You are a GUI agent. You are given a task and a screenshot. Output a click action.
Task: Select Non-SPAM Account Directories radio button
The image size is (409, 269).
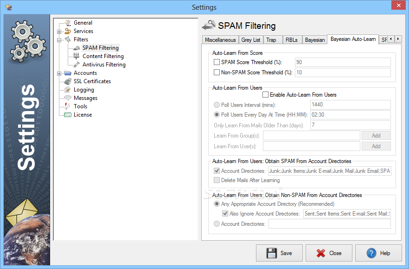click(217, 224)
